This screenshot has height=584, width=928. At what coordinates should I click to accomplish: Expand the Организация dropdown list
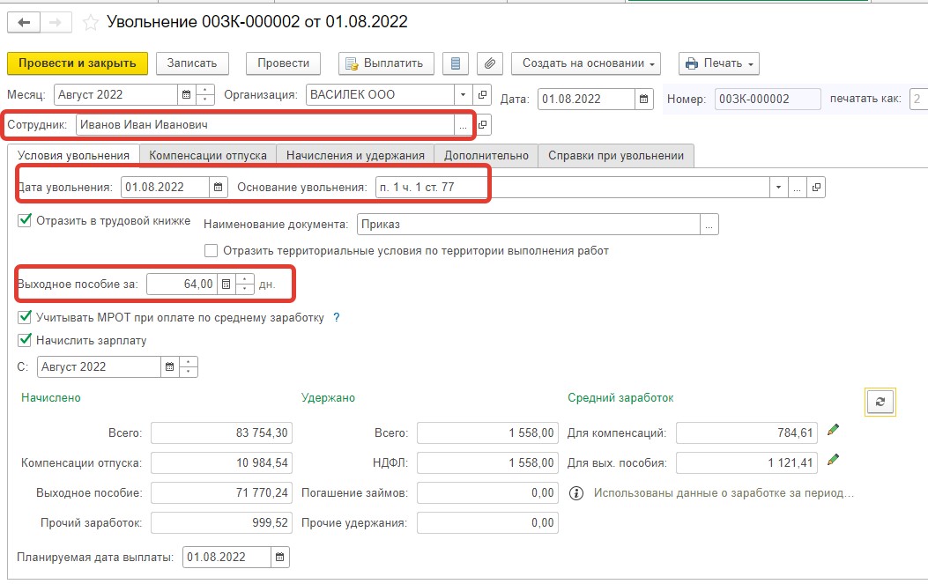click(x=463, y=94)
